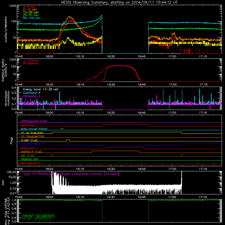Screen dimensions: 225x225
Task: Click the SAS axis label
Action: [x=3, y=183]
